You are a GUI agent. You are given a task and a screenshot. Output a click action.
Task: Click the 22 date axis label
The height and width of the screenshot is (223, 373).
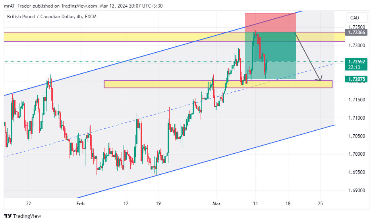point(29,204)
